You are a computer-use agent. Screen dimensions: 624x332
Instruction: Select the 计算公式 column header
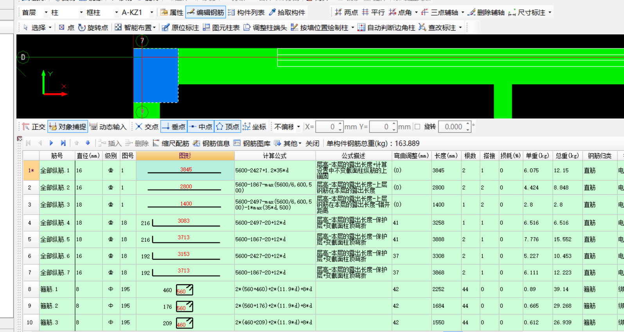(x=275, y=156)
